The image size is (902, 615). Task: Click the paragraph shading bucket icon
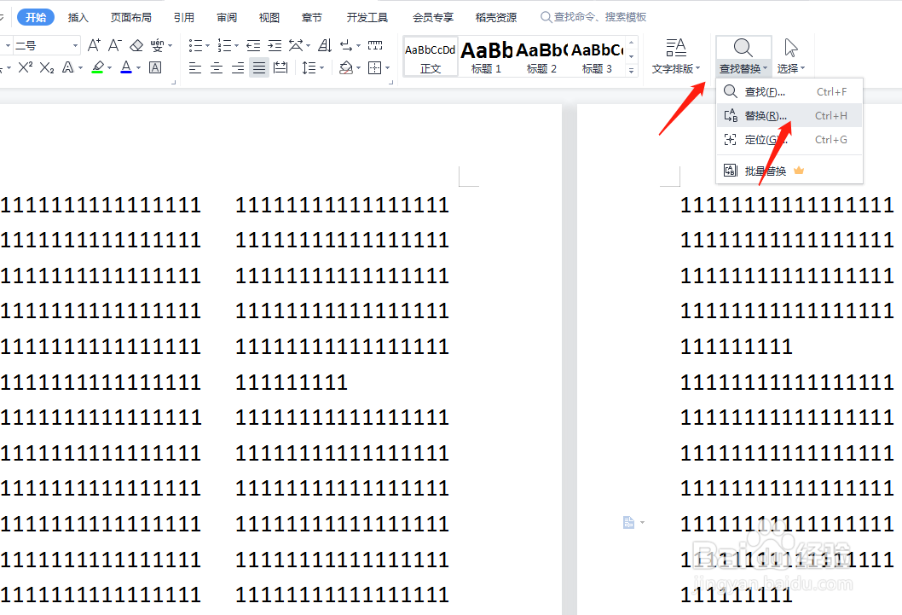346,68
